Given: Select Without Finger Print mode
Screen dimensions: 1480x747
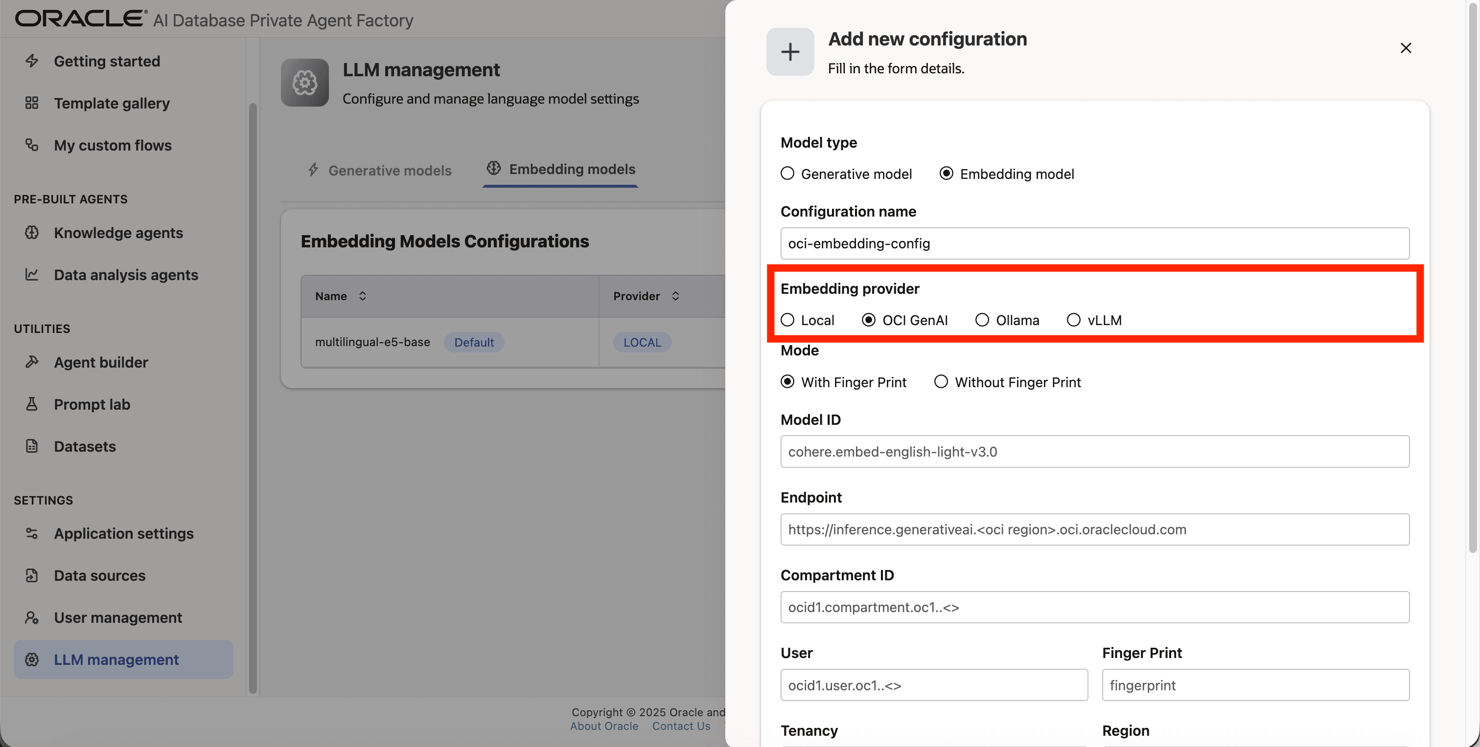Looking at the screenshot, I should point(941,381).
